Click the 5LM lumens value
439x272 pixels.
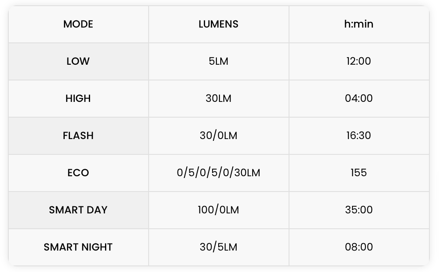click(219, 61)
